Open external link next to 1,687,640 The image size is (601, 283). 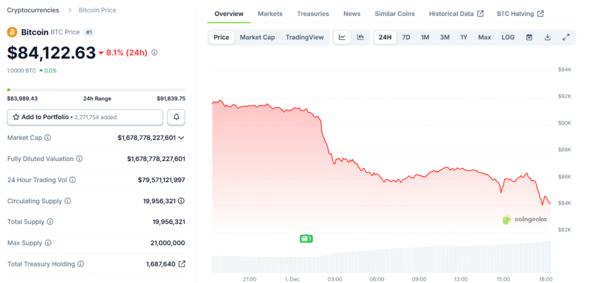[183, 264]
